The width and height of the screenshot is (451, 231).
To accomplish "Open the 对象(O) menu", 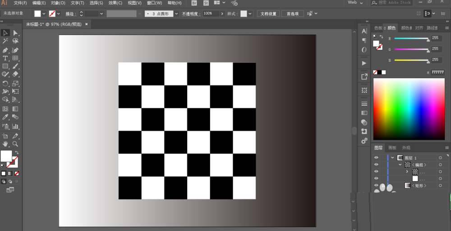I will tap(58, 3).
